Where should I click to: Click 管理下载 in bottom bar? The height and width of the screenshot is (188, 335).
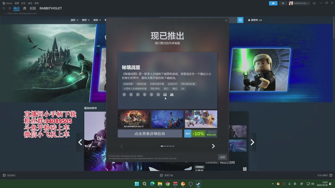click(166, 175)
